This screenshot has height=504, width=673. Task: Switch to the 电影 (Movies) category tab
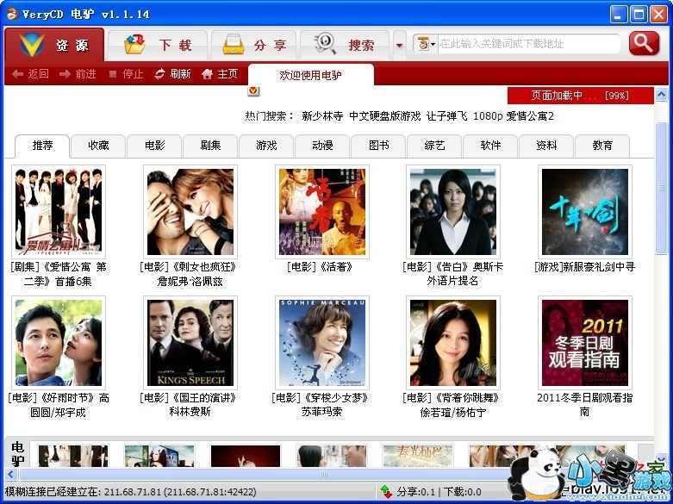click(155, 146)
